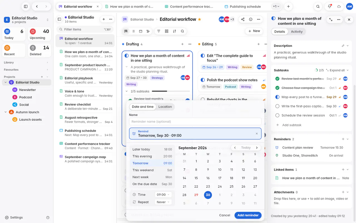The width and height of the screenshot is (356, 223).
Task: Open the filter icon in the toolbar
Action: 159,31
